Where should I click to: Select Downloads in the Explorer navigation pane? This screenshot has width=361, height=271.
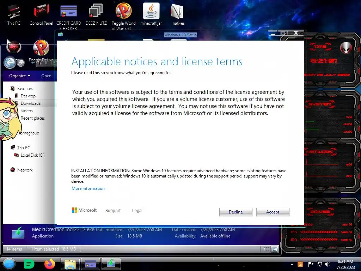coord(30,103)
